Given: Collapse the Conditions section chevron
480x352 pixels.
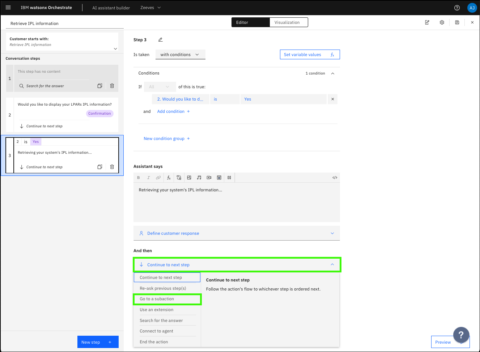Looking at the screenshot, I should (333, 73).
